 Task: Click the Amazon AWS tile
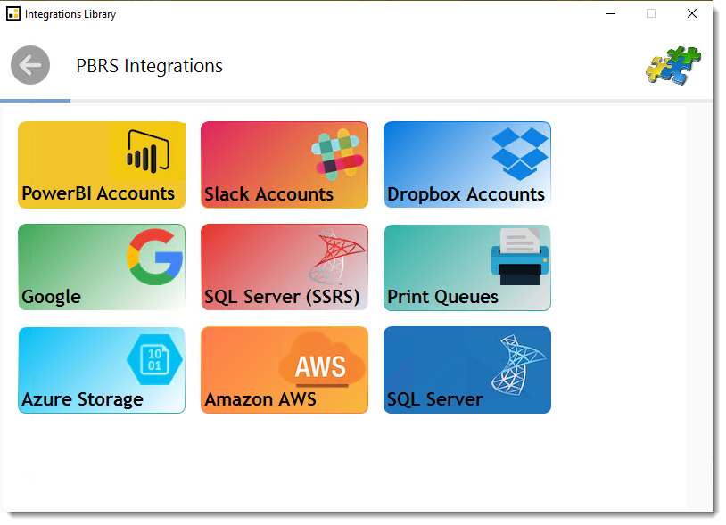tap(284, 370)
